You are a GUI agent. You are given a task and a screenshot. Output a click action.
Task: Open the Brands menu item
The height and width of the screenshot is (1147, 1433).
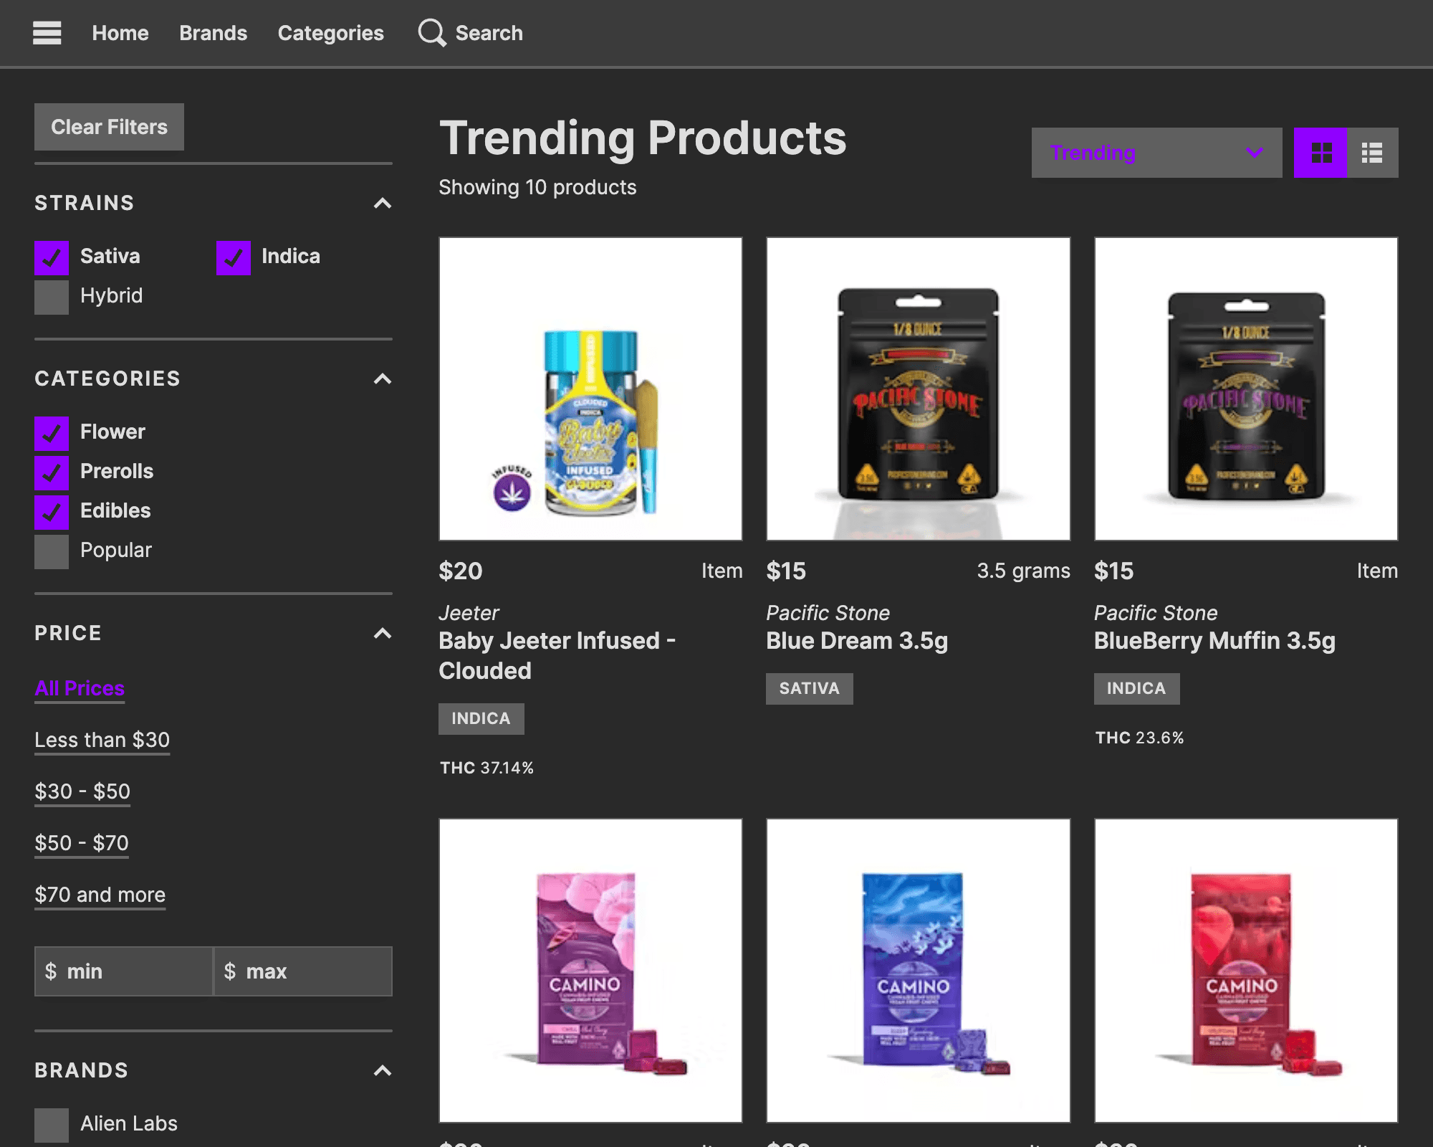click(x=213, y=33)
